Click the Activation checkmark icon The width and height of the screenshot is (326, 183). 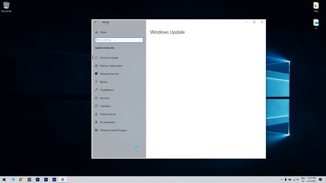[x=96, y=106]
